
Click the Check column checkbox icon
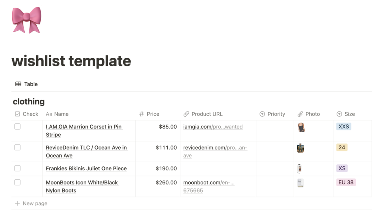(17, 114)
